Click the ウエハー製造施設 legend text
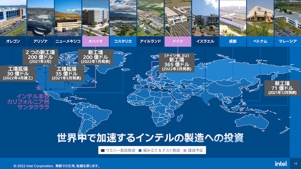This screenshot has height=169, width=301. coord(120,151)
